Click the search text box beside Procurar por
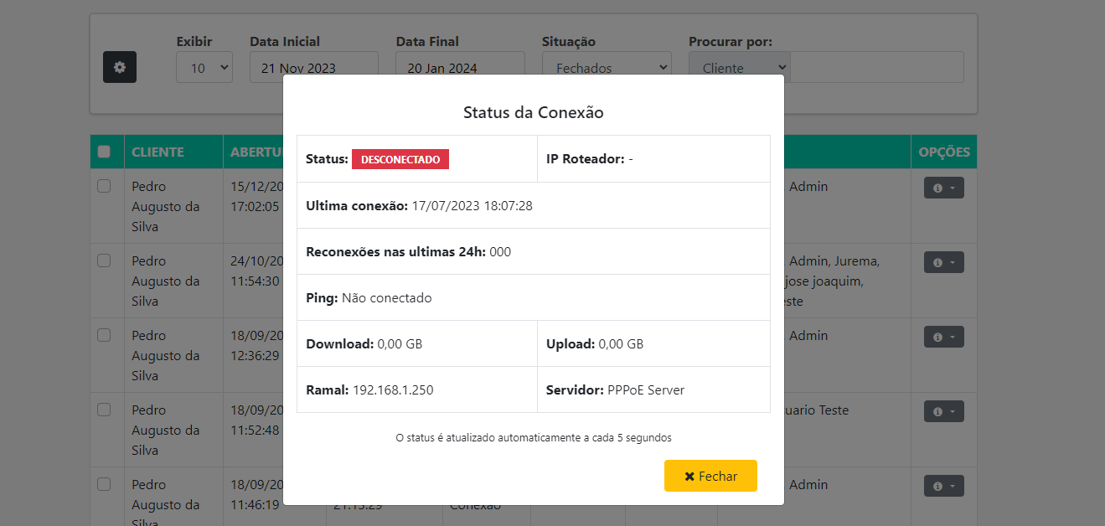Image resolution: width=1105 pixels, height=526 pixels. 875,67
